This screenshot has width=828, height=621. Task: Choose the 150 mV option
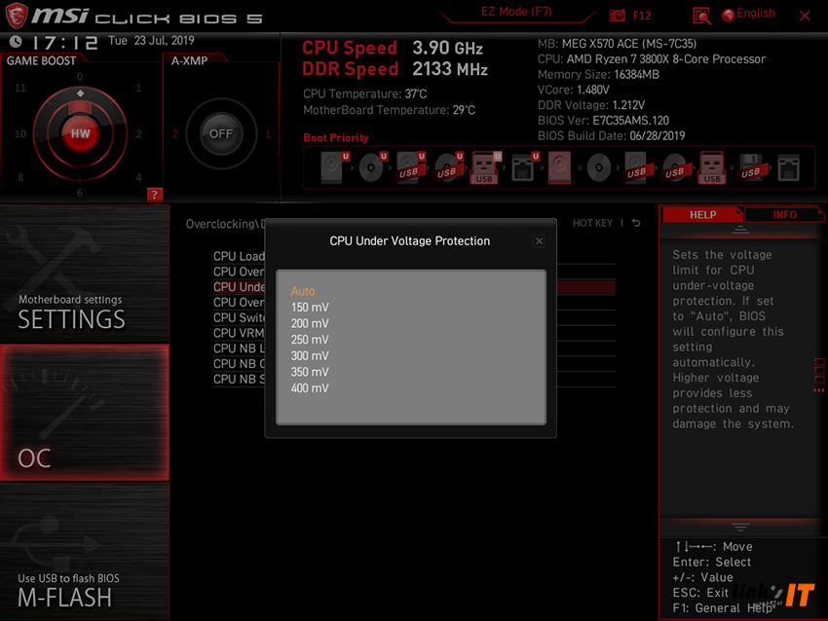(310, 307)
